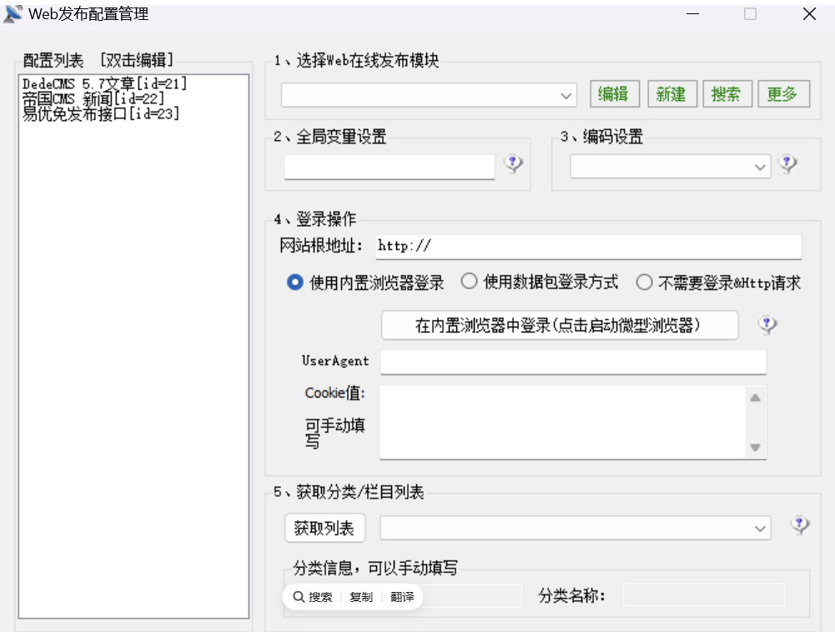
Task: Open the Web发布模块 selection dropdown
Action: click(567, 94)
